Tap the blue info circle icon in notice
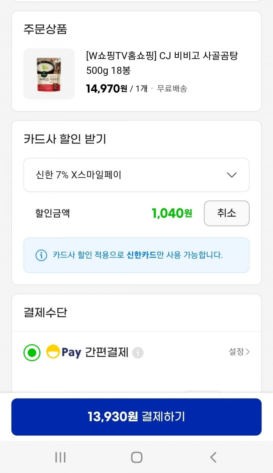 click(41, 255)
